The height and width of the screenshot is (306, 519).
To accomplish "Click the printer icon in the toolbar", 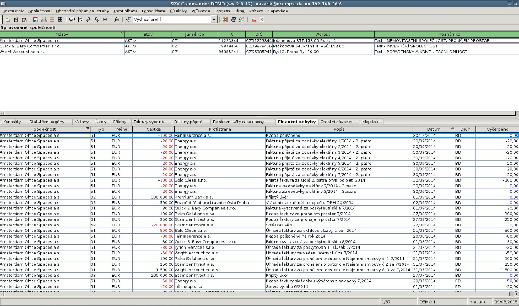I will pyautogui.click(x=44, y=20).
